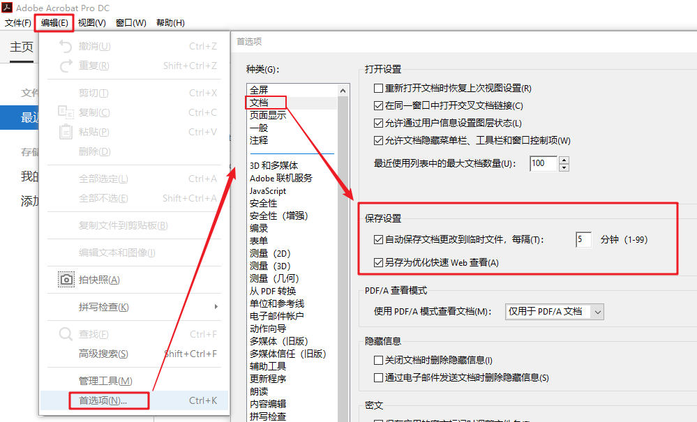Select 注释 in the category list

point(259,140)
